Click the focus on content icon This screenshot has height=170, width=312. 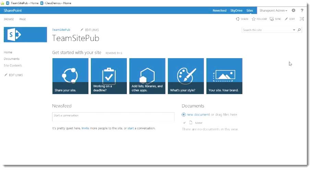[302, 19]
